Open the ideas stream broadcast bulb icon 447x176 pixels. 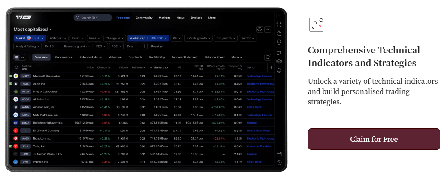279,62
